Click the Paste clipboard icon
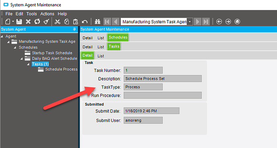The width and height of the screenshot is (277, 148). click(x=75, y=22)
